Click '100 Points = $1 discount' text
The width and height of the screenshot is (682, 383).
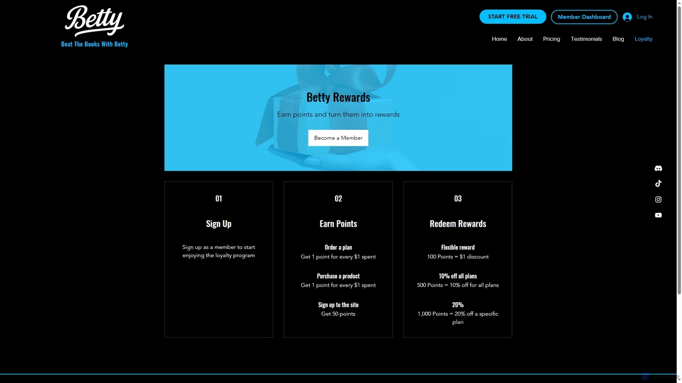(x=458, y=256)
